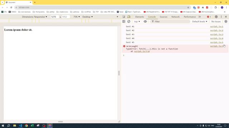This screenshot has height=128, width=229.
Task: Show hidden bookmarks chevron
Action: pos(225,12)
